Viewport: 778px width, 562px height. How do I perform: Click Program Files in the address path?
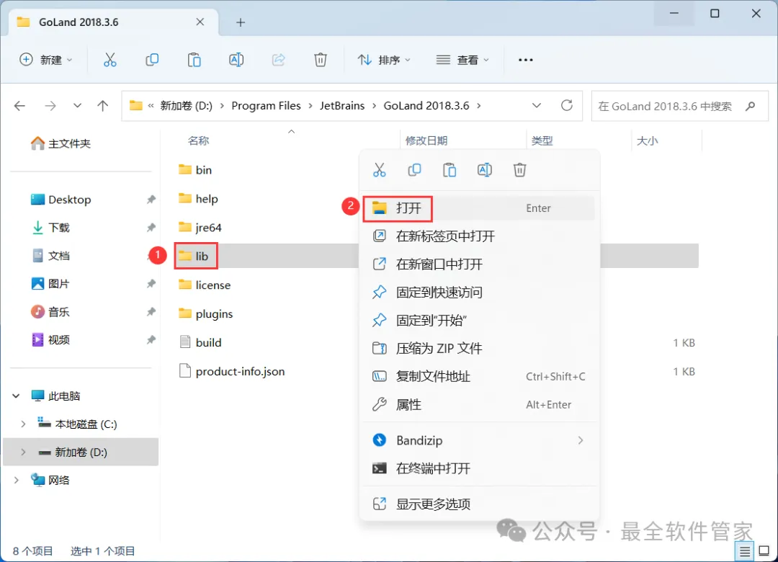tap(266, 106)
